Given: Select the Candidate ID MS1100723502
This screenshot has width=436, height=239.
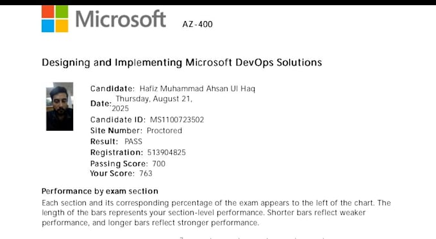Looking at the screenshot, I should (x=177, y=120).
